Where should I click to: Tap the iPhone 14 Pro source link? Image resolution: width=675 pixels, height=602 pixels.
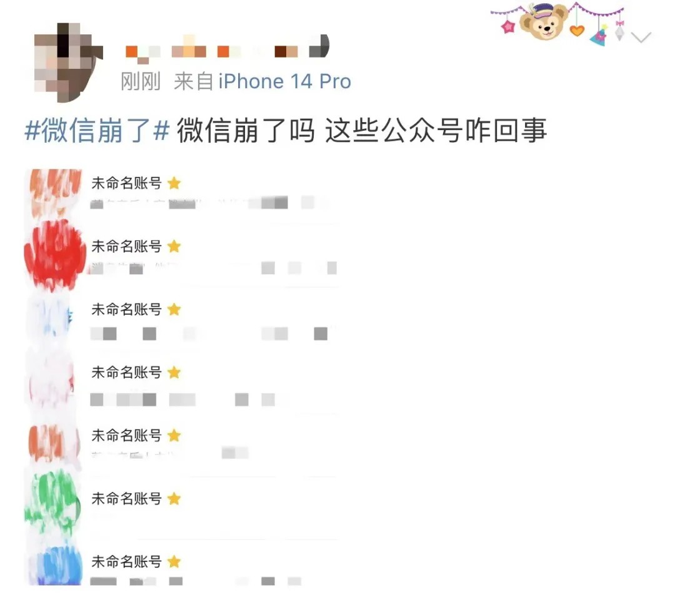pyautogui.click(x=284, y=81)
